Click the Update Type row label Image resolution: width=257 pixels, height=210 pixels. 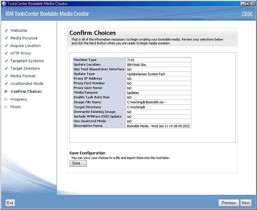pyautogui.click(x=84, y=74)
